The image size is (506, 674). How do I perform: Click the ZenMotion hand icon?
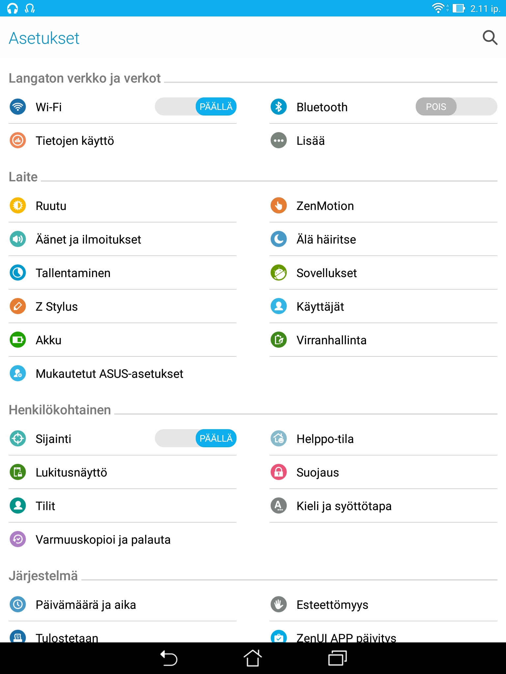[x=279, y=206]
